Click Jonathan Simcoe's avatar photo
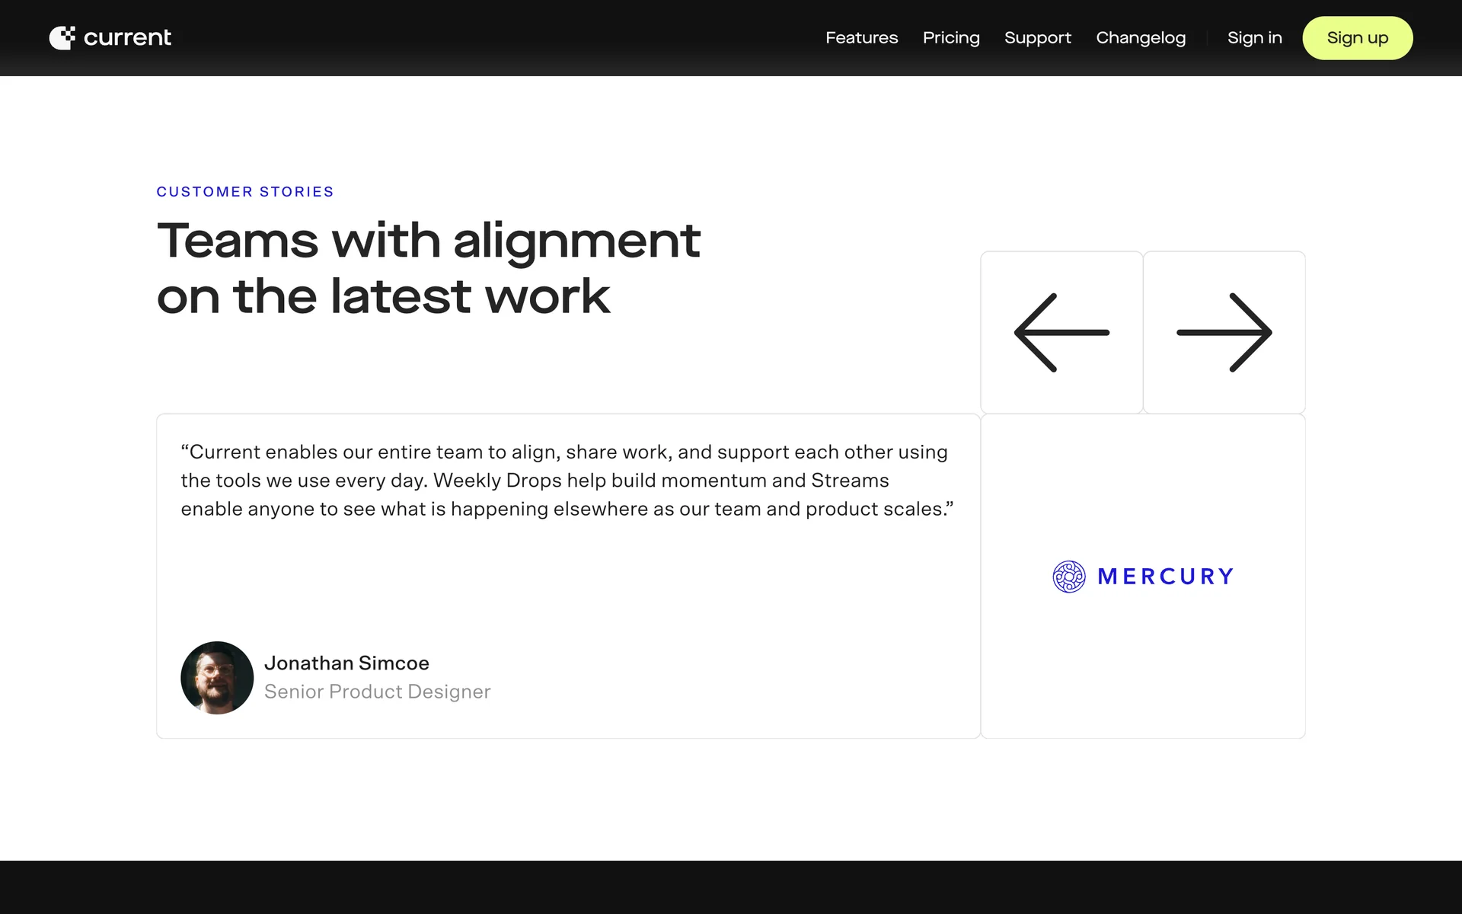The height and width of the screenshot is (914, 1462). click(x=217, y=677)
